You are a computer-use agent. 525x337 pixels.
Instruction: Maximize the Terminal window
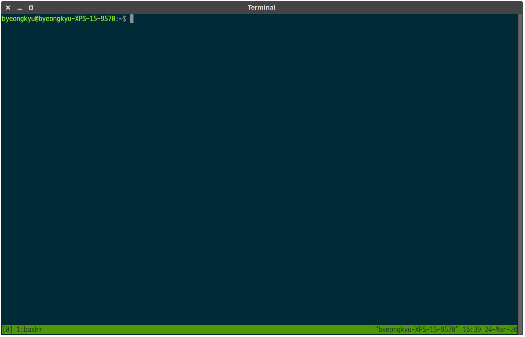coord(31,8)
